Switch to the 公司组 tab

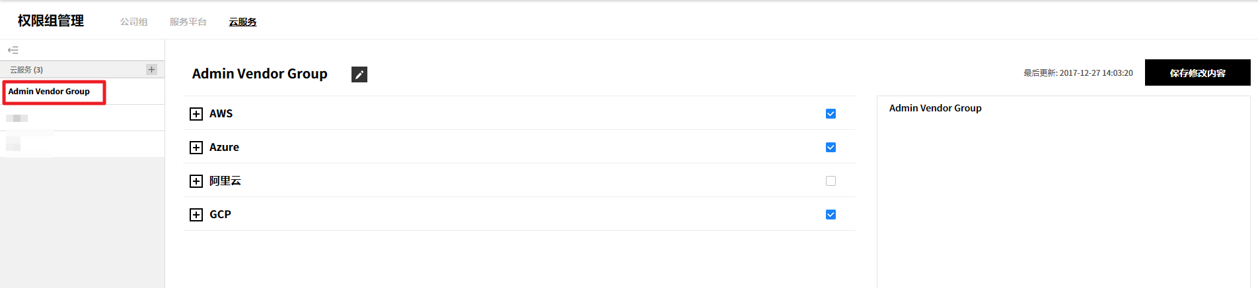coord(133,22)
